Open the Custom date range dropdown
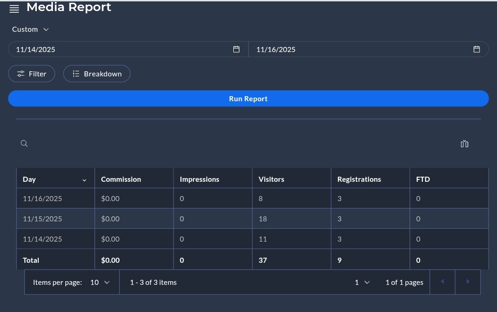Viewport: 497px width, 312px height. point(30,29)
